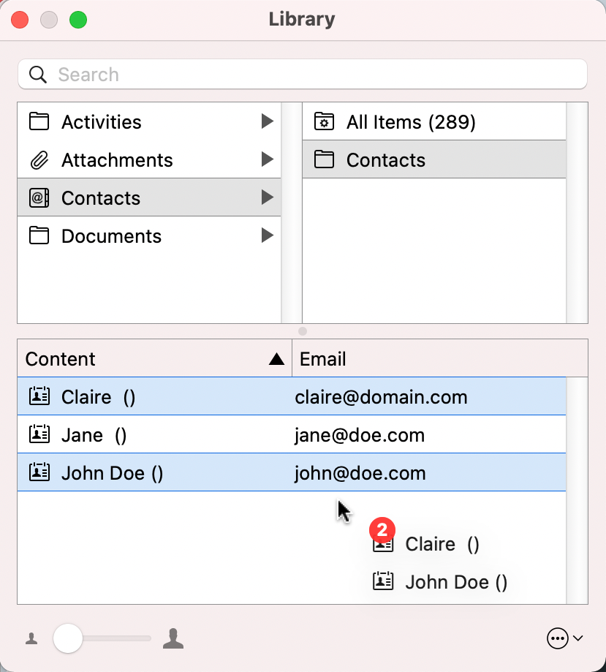
Task: Click the contact card icon next to John Doe
Action: coord(39,472)
